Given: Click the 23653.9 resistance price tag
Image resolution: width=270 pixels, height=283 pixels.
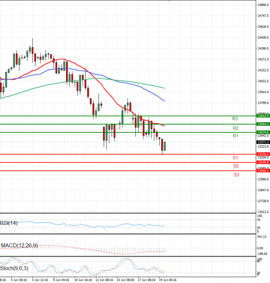Looking at the screenshot, I should [x=263, y=116].
